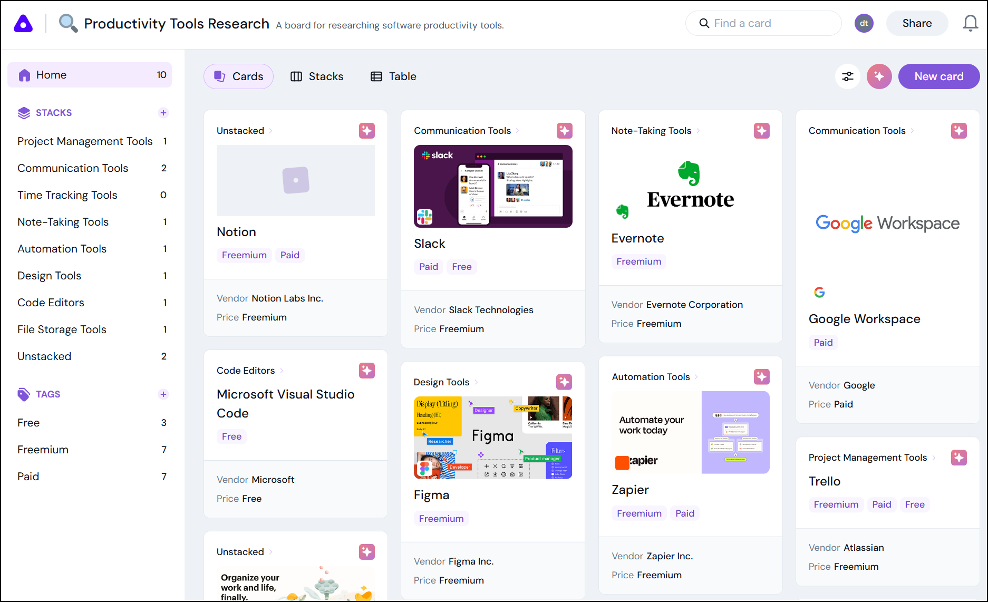Expand Communication Tools chevron on Google Workspace card

pos(912,131)
